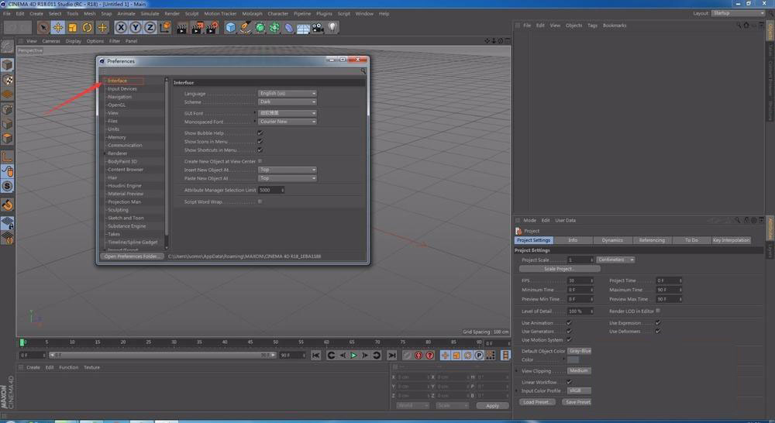Viewport: 775px width, 423px height.
Task: Open the MoGraph menu
Action: pyautogui.click(x=252, y=14)
